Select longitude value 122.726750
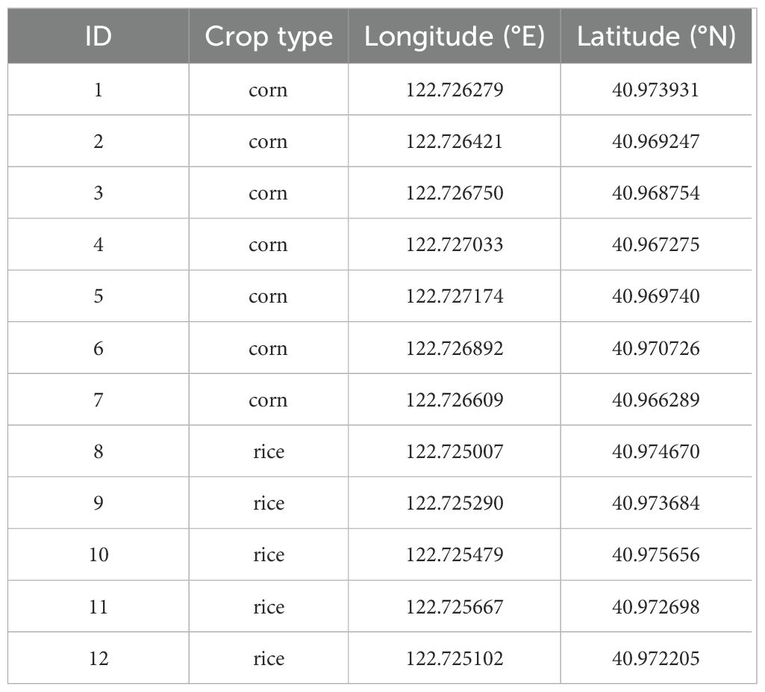This screenshot has width=765, height=692. tap(455, 193)
